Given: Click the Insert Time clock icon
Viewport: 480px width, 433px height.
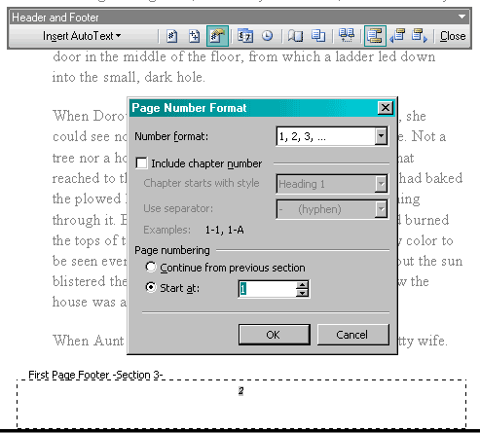Looking at the screenshot, I should point(267,36).
